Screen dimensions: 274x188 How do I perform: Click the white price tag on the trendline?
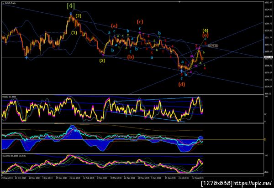click(x=213, y=46)
